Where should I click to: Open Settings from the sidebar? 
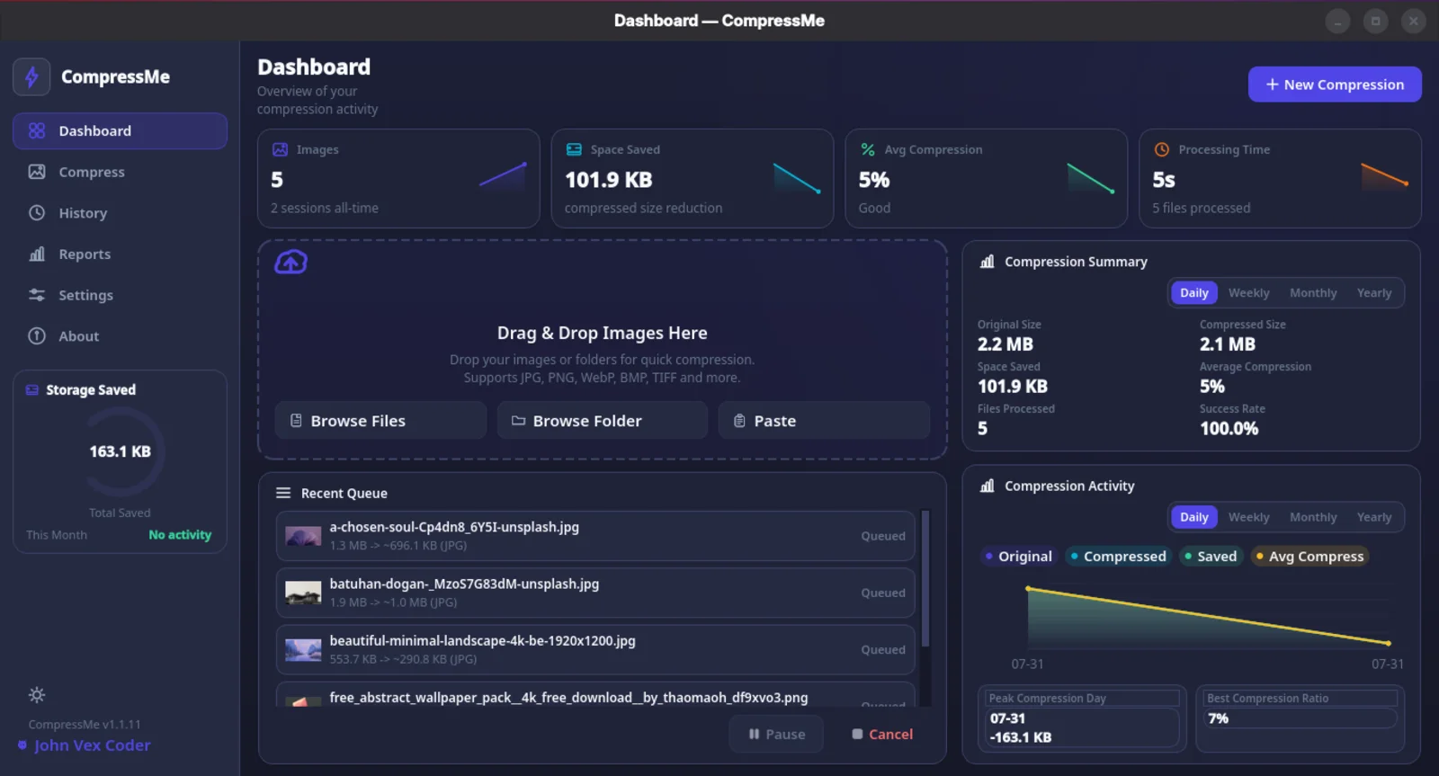[120, 295]
